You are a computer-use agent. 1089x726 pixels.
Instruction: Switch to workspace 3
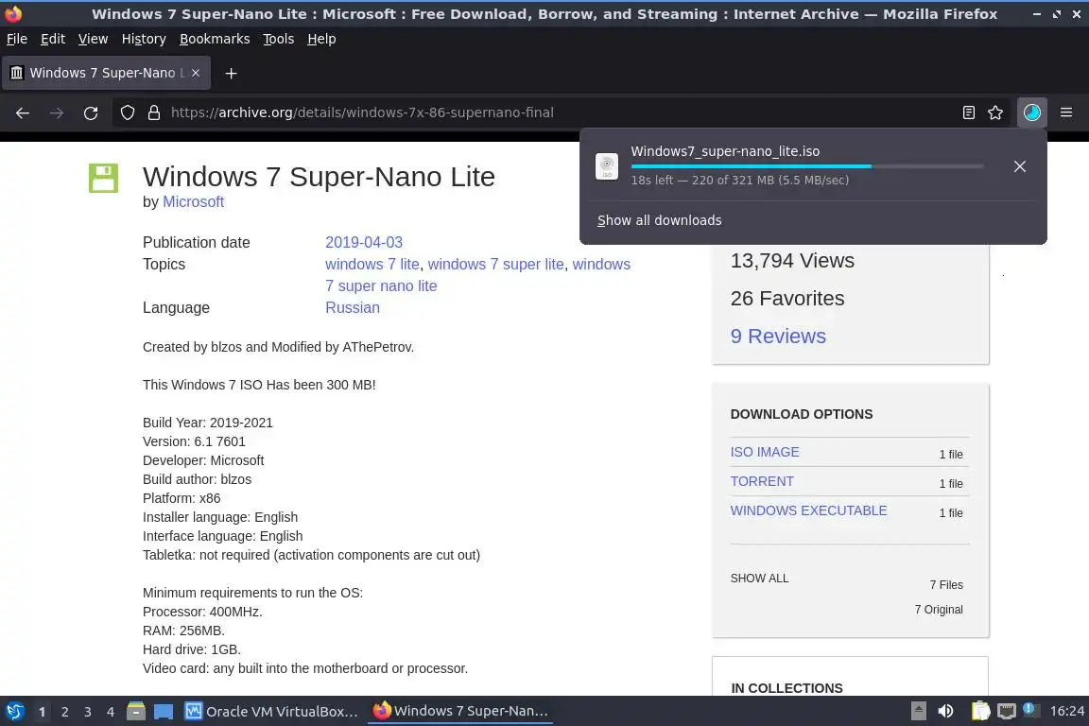[88, 712]
